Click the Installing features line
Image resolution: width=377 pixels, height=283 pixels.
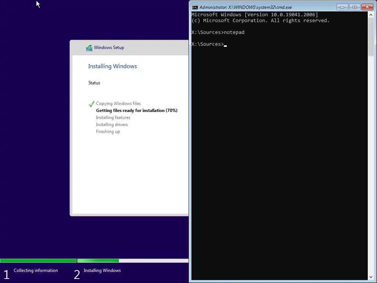click(113, 118)
